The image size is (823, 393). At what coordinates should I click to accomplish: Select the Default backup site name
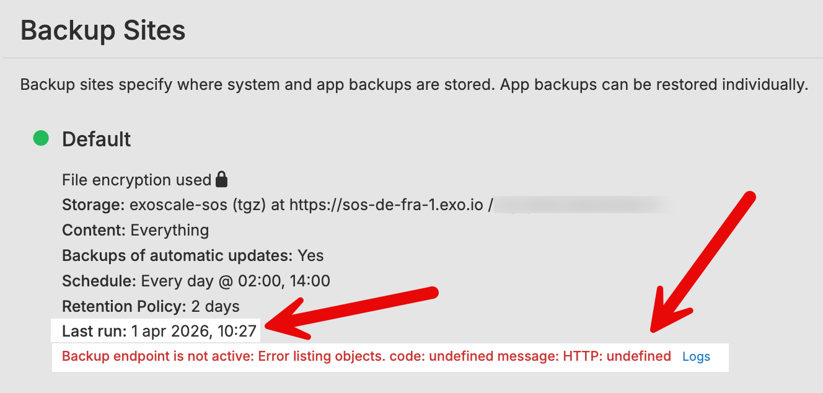click(x=97, y=139)
